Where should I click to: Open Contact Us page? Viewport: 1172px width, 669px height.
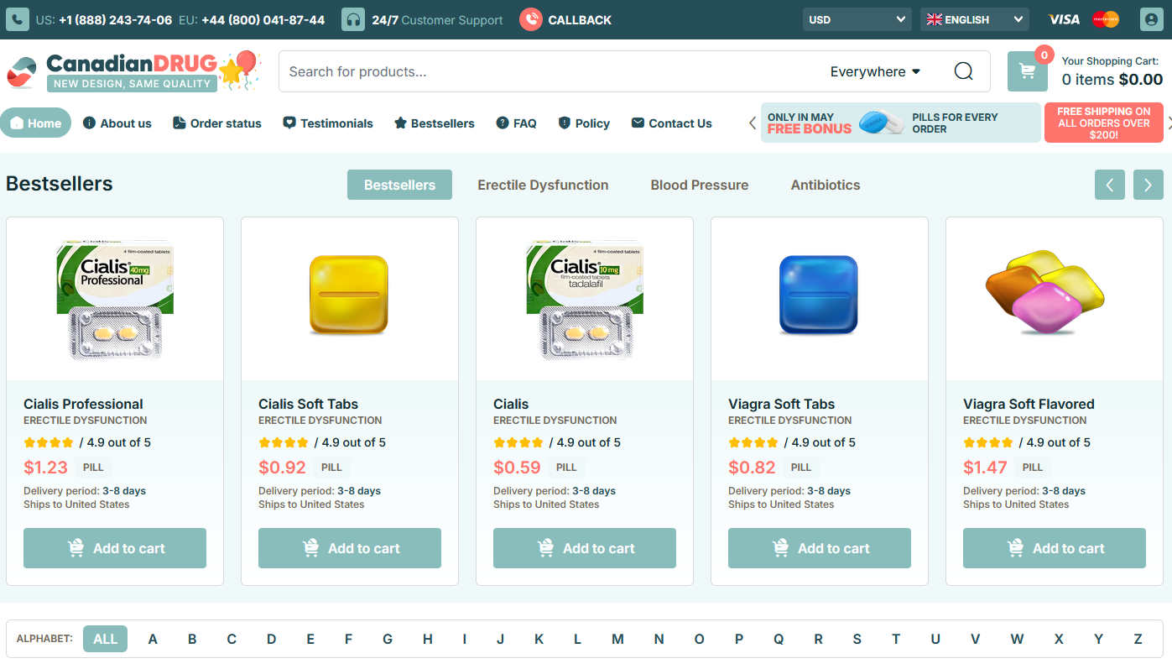671,123
